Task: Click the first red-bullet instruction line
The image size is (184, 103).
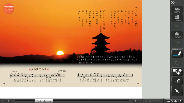Action: click(106, 57)
